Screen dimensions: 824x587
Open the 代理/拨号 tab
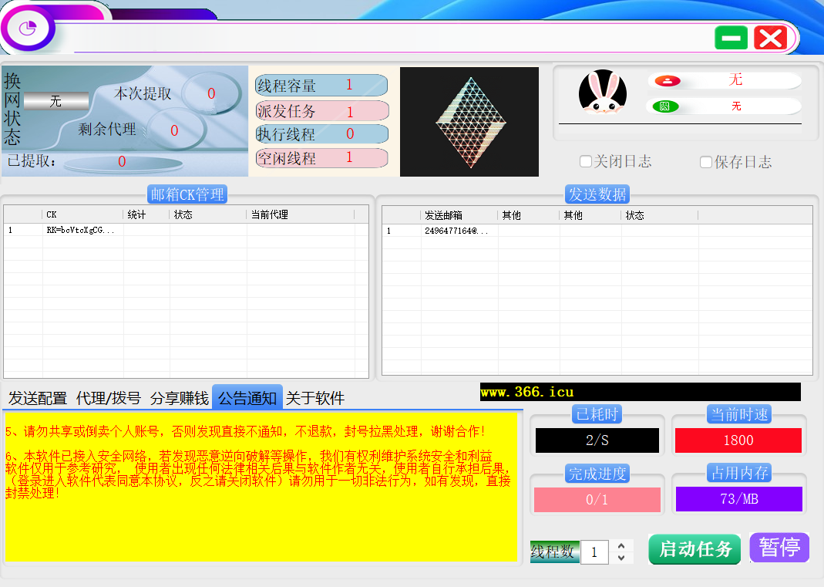pos(109,398)
